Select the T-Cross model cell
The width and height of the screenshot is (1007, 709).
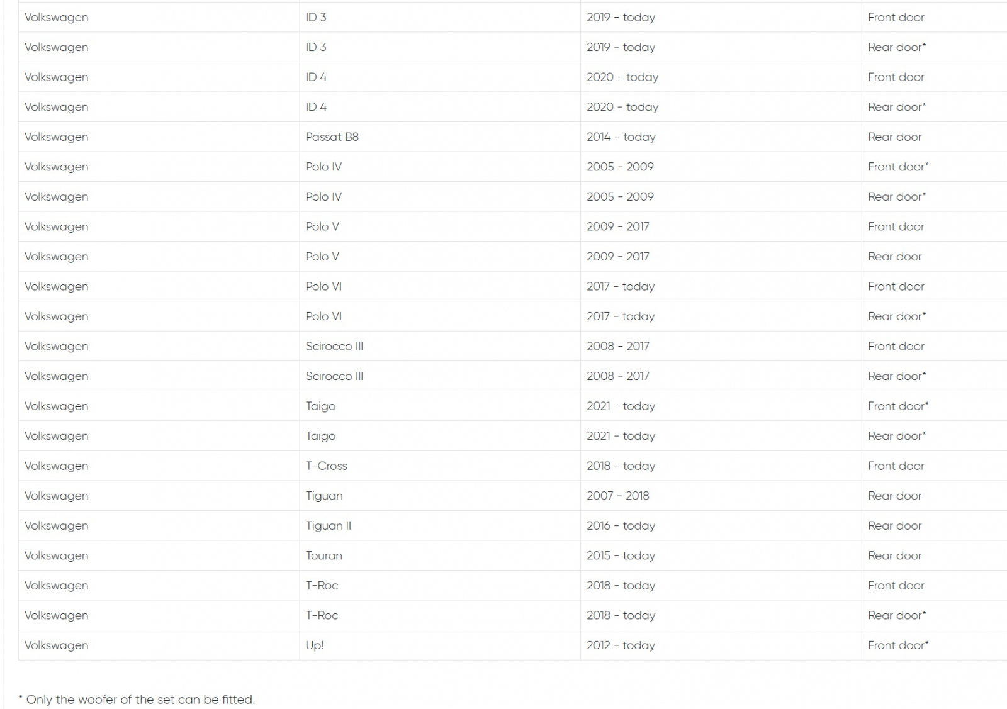[326, 466]
